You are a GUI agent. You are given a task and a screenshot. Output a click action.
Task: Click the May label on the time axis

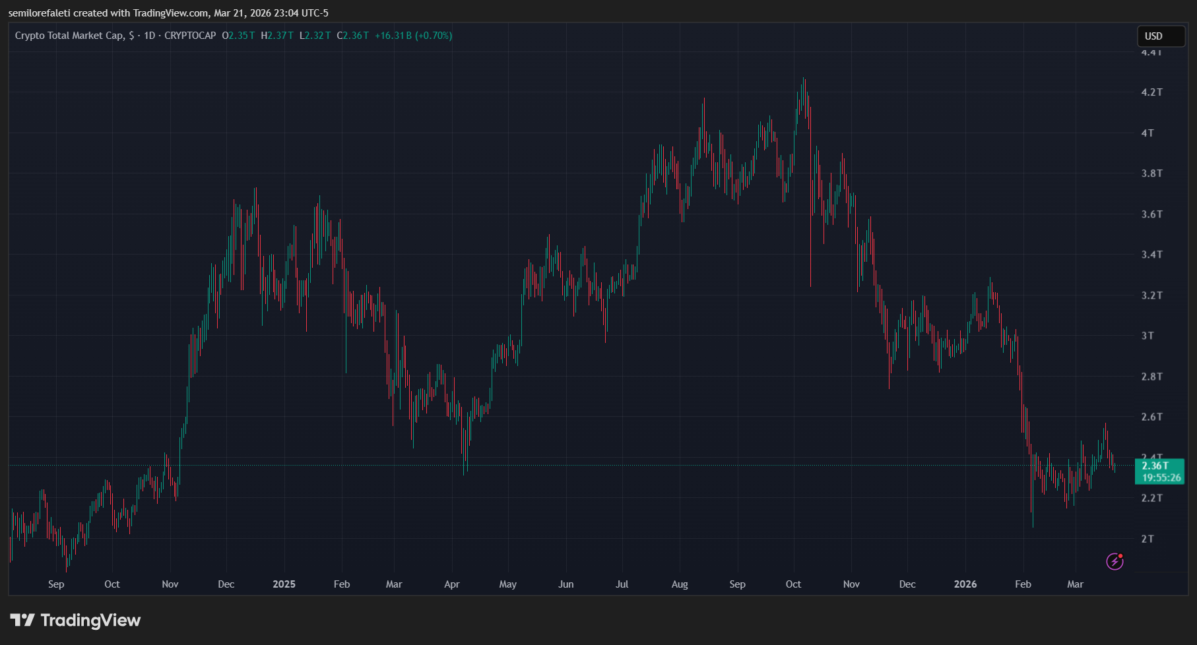click(x=508, y=584)
